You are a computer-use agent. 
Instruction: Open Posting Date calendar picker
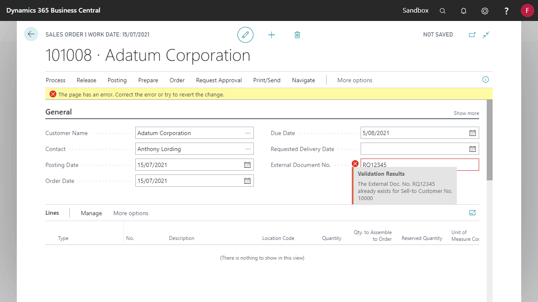click(x=247, y=165)
